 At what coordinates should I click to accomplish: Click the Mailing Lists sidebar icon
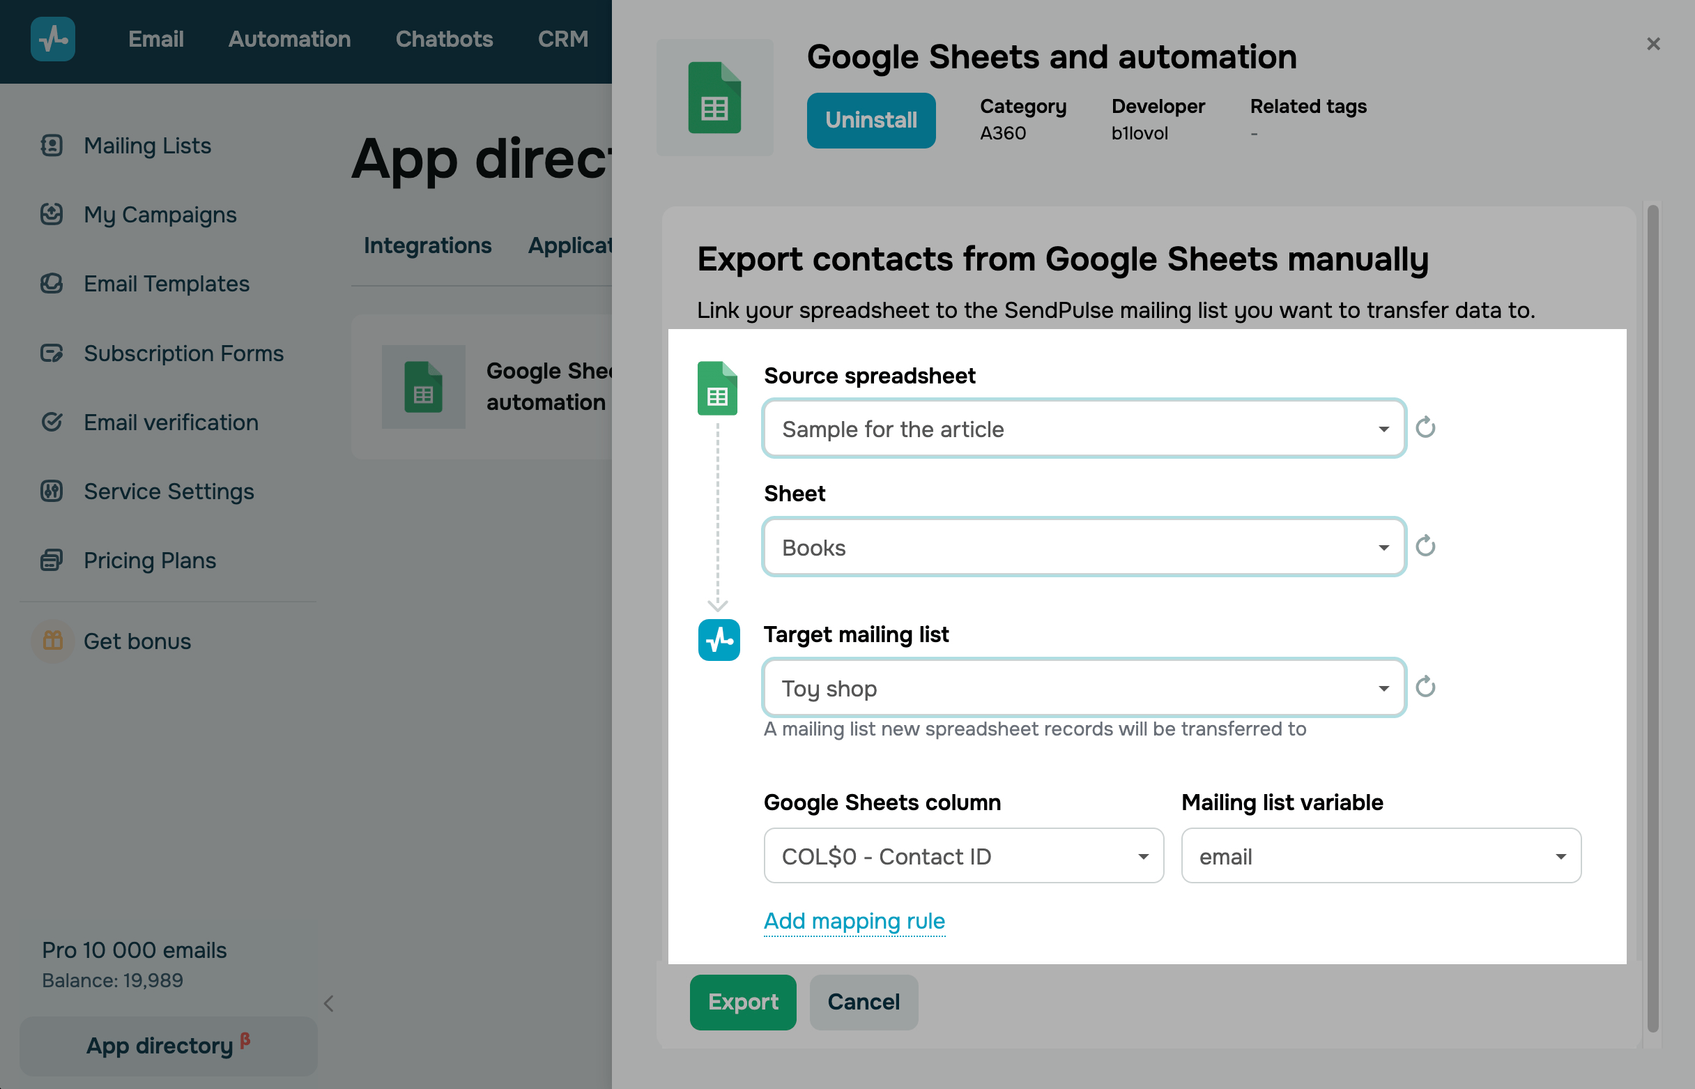coord(52,145)
